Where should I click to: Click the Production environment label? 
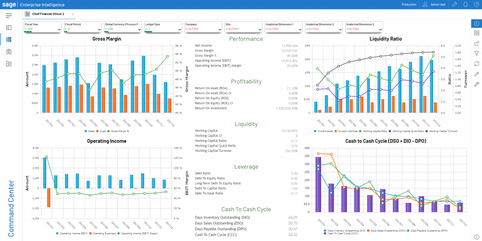tap(409, 4)
